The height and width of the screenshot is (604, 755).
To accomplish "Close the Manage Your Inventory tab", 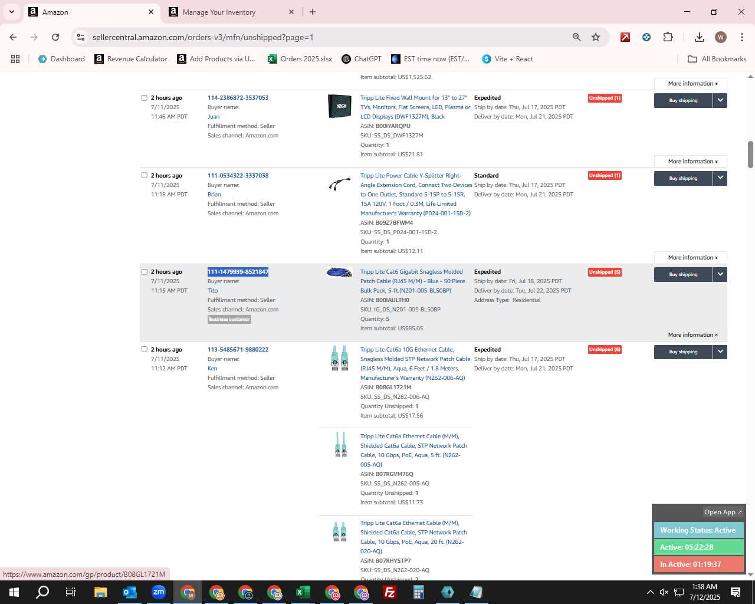I will coord(291,12).
